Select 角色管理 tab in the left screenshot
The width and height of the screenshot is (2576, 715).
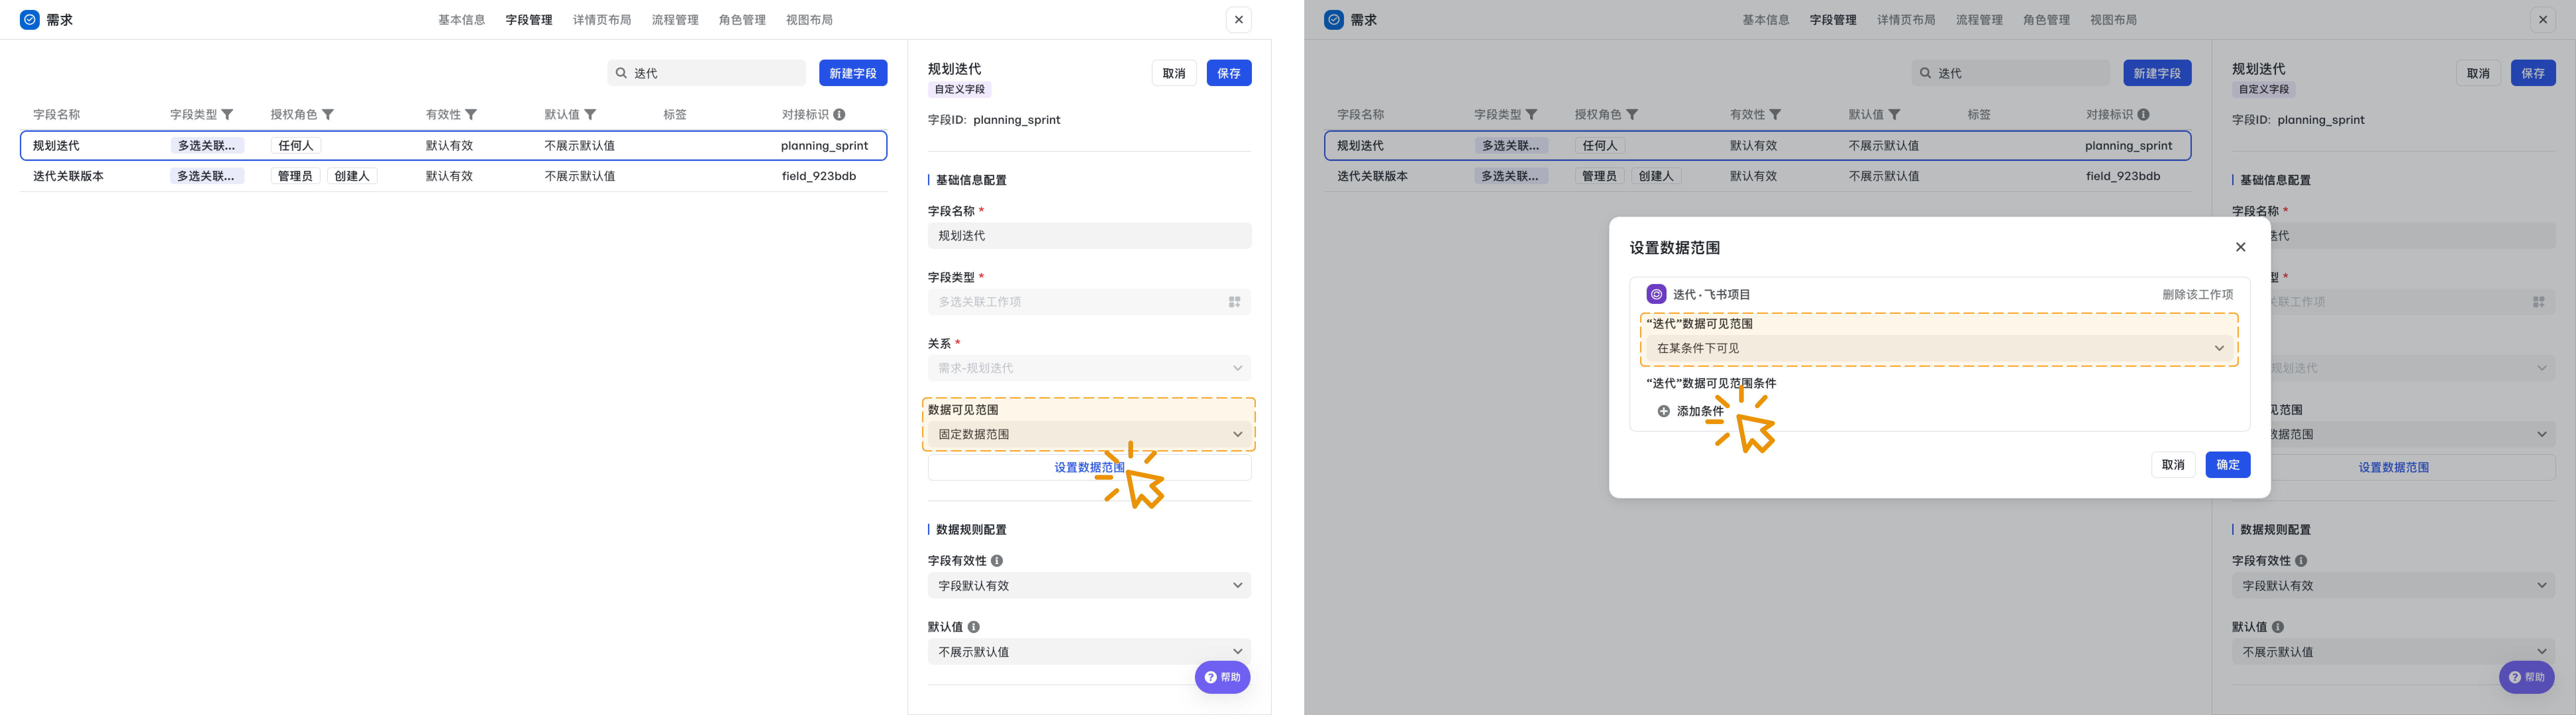click(742, 20)
